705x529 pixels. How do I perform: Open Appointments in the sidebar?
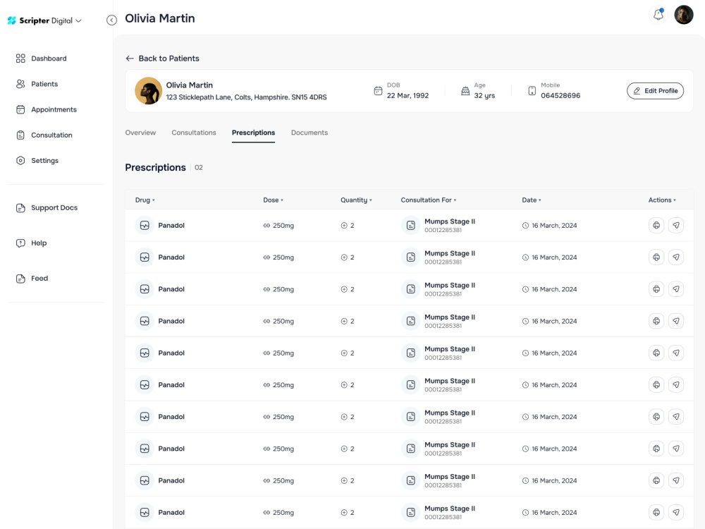pos(47,110)
